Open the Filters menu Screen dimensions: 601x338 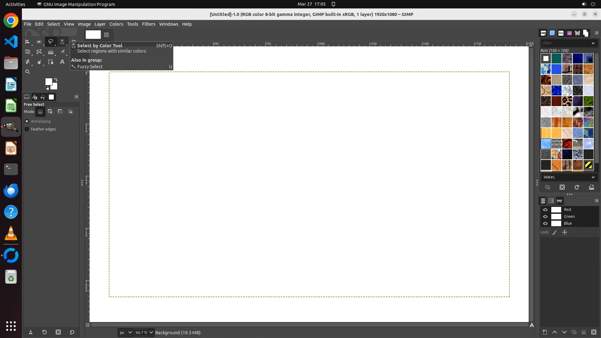(x=148, y=24)
